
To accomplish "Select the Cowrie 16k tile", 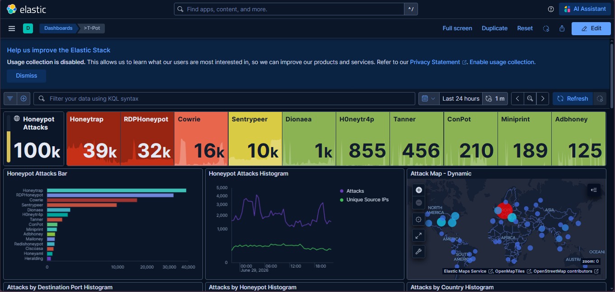I will [201, 139].
